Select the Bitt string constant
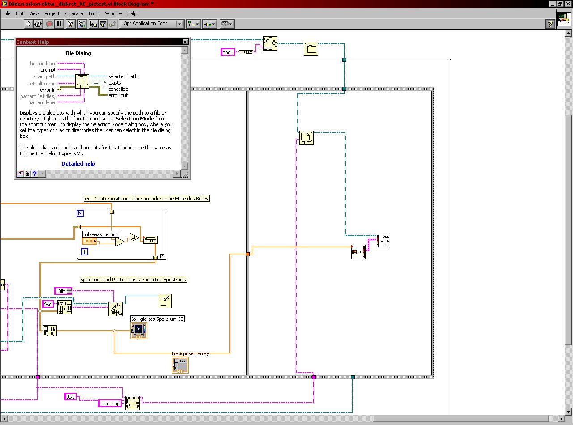The width and height of the screenshot is (579, 425). tap(63, 291)
